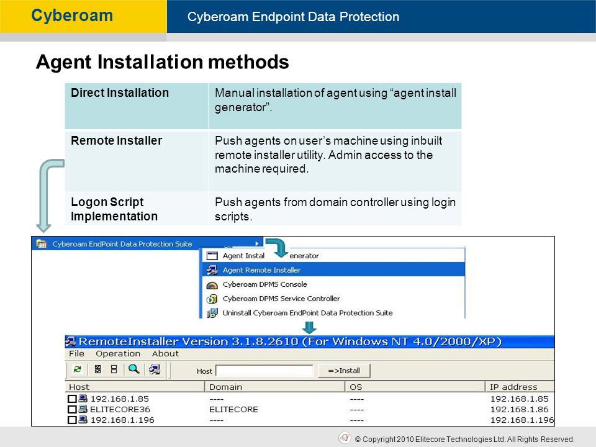Tick the checkbox for host 192.168.1.85
596x447 pixels.
coord(72,399)
